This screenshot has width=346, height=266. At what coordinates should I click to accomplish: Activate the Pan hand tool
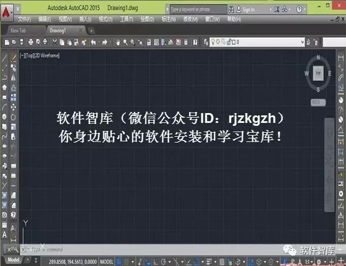click(118, 42)
